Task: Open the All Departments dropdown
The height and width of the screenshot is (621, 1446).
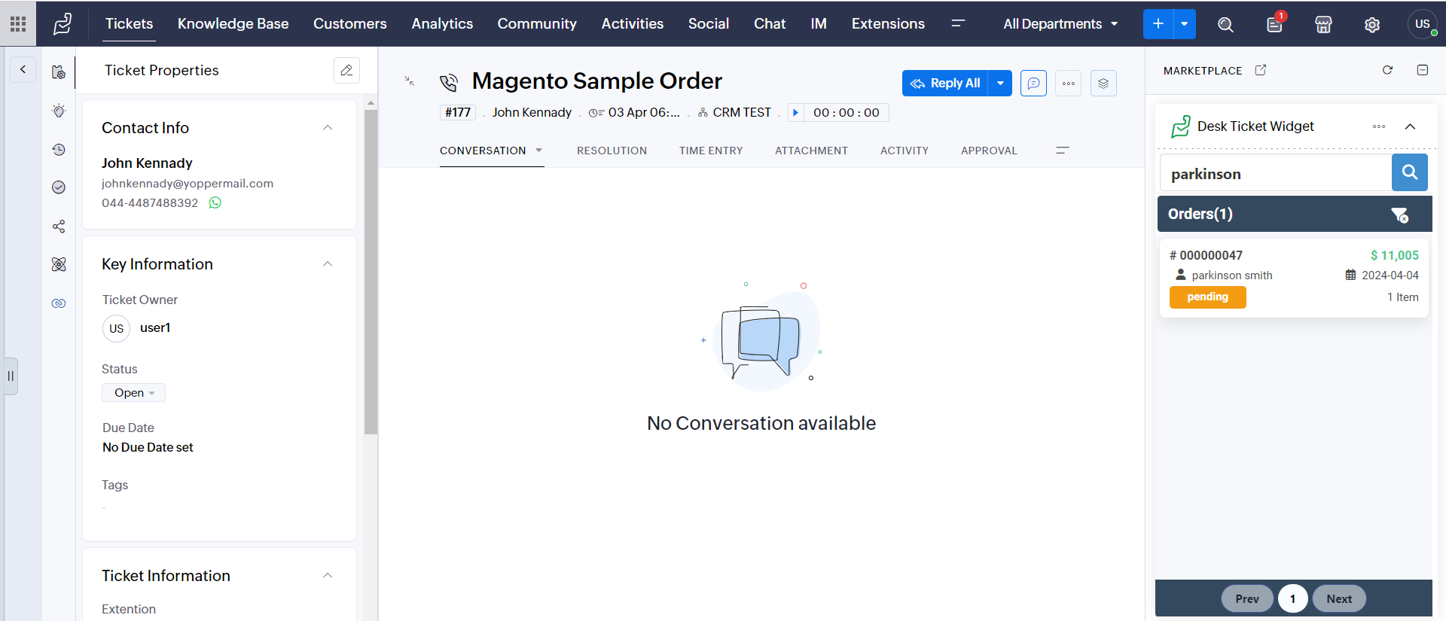Action: (x=1060, y=24)
